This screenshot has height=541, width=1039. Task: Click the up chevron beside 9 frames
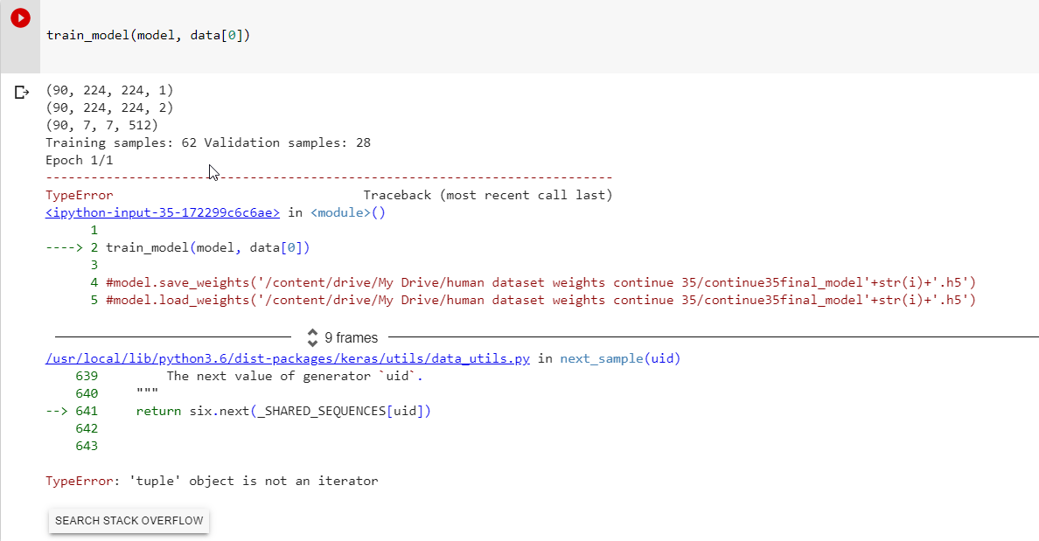pos(311,334)
